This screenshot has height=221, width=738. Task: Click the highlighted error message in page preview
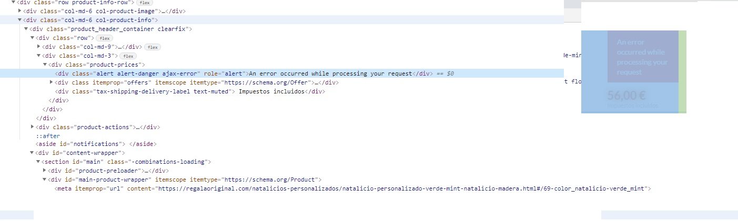click(x=643, y=57)
